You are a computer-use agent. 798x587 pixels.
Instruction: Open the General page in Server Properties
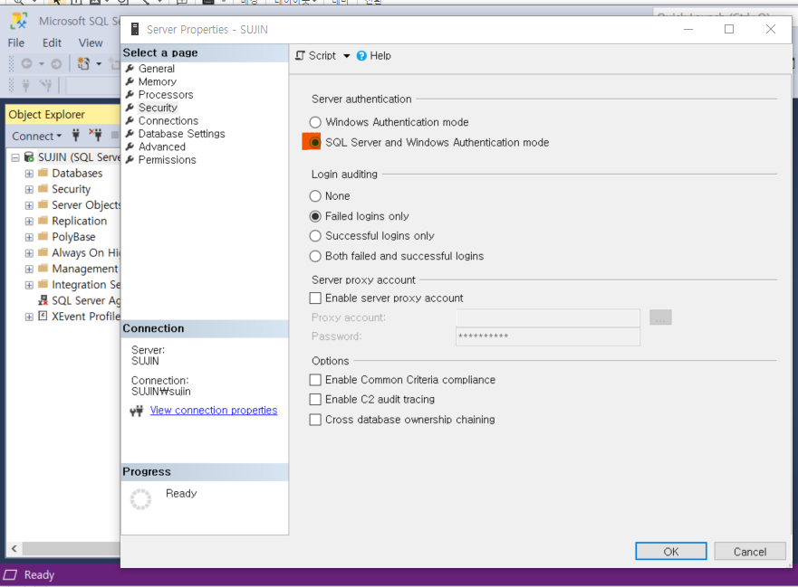coord(156,69)
